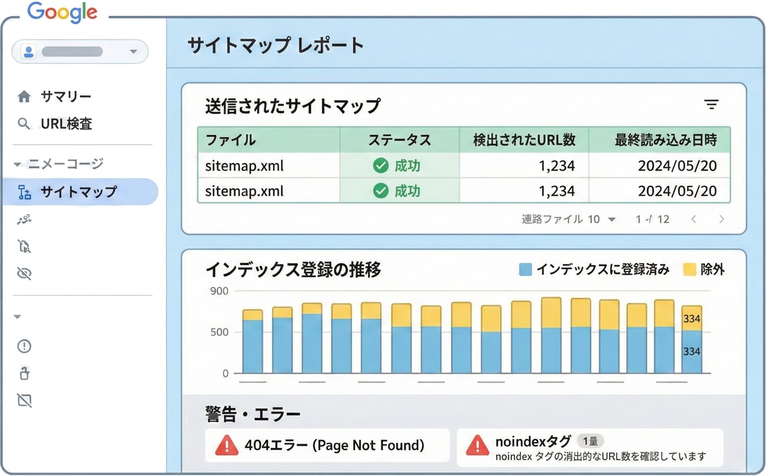766x476 pixels.
Task: Select the links report icon in sidebar
Action: 25,219
